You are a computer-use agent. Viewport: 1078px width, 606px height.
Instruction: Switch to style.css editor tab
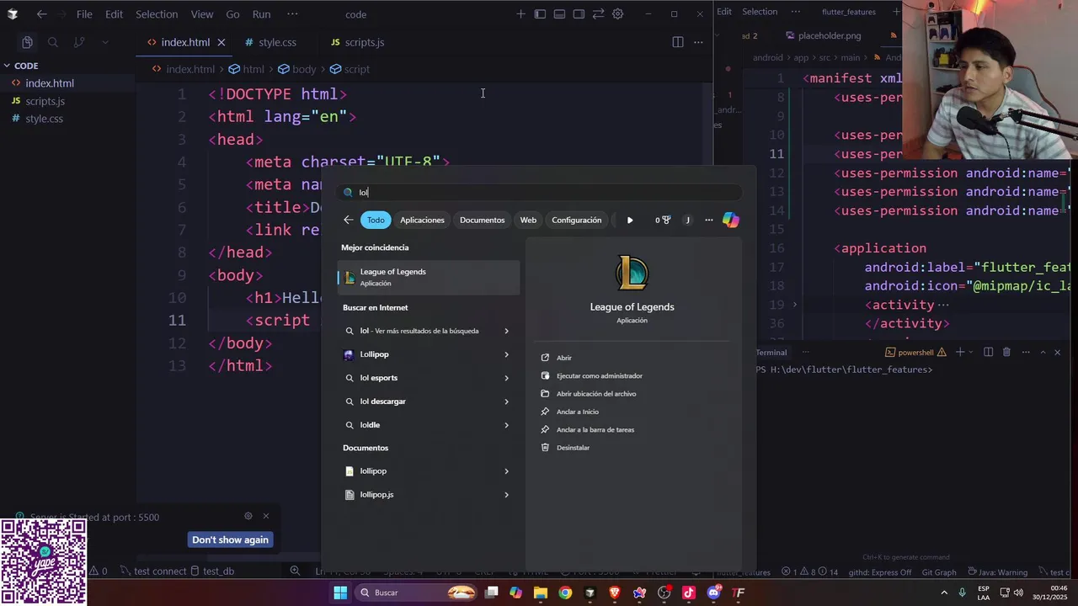click(277, 42)
